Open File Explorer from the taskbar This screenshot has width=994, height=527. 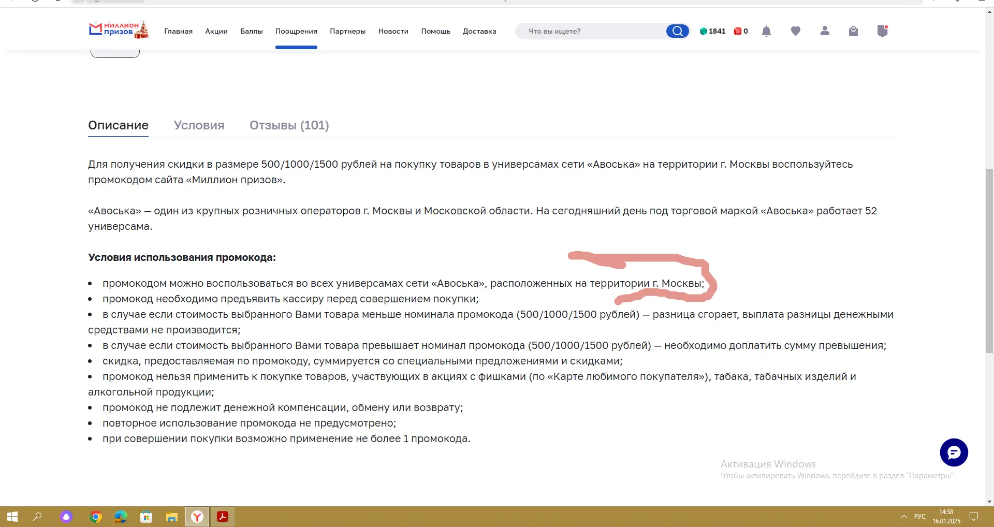pos(171,517)
